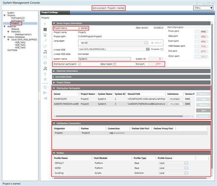217x186 pixels.
Task: Click the left-pointing triangle toolbar icon
Action: click(45, 98)
